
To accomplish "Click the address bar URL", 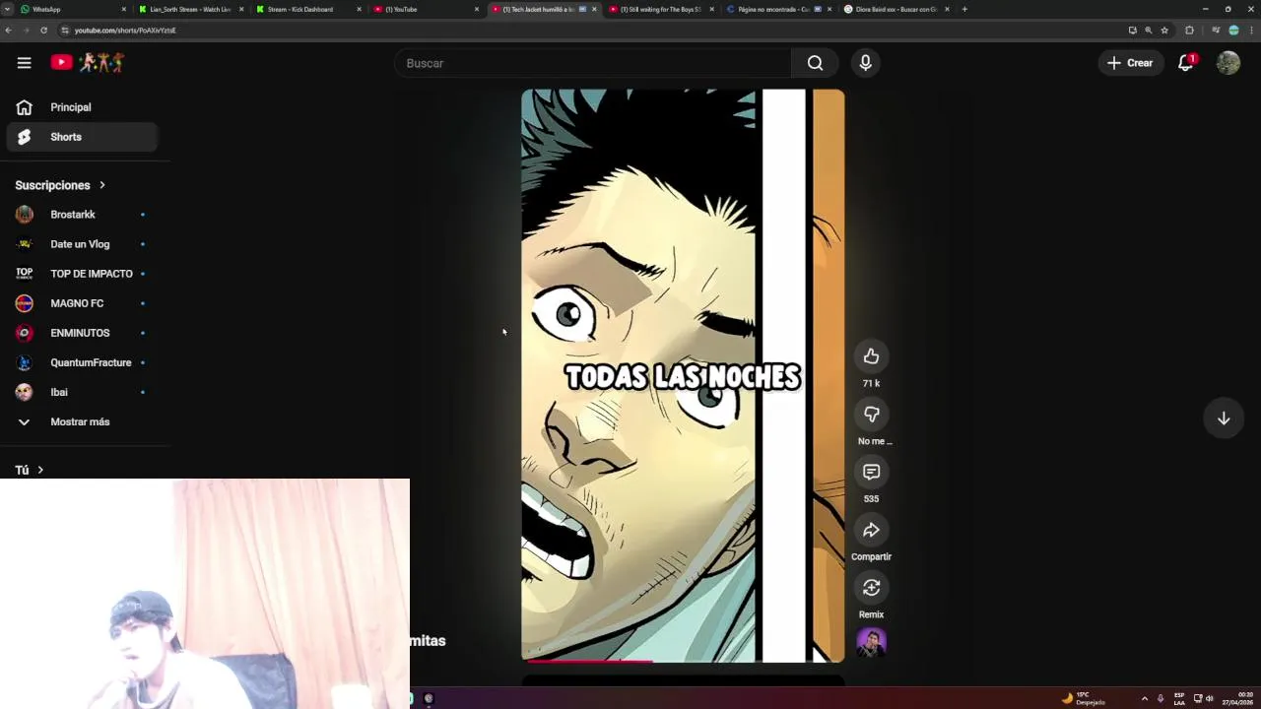I will (125, 31).
